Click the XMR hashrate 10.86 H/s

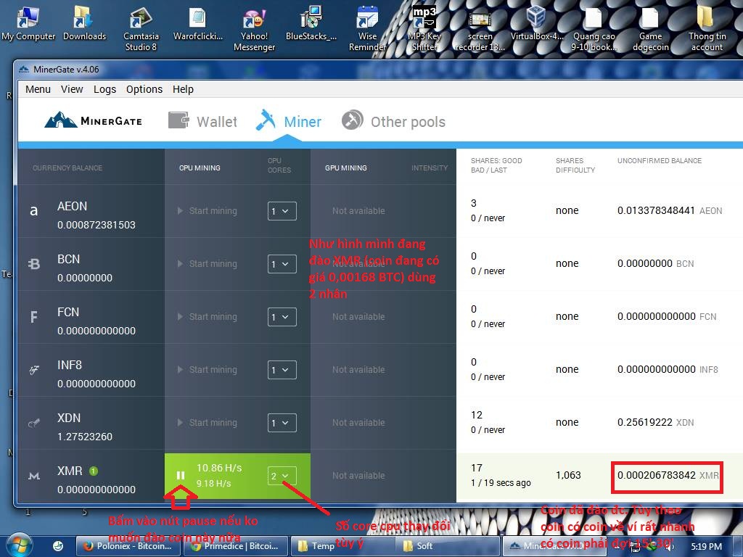coord(219,468)
